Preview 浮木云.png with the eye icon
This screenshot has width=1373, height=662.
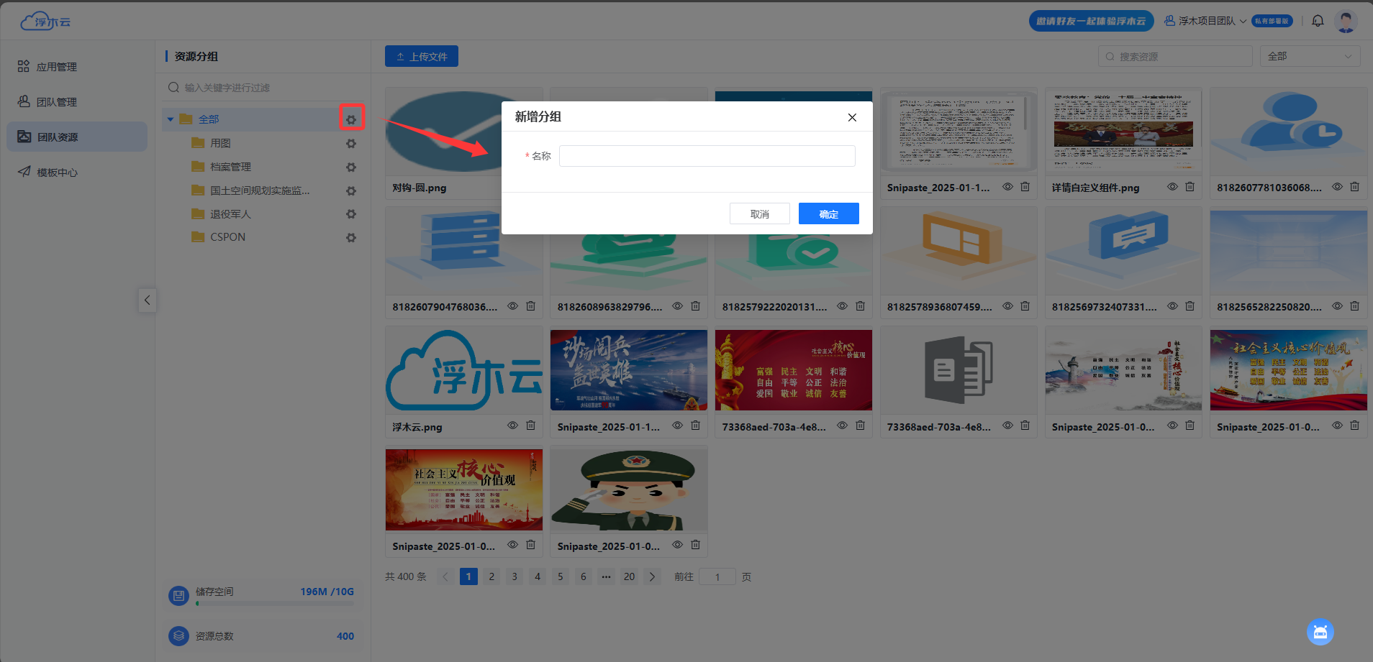pos(512,426)
